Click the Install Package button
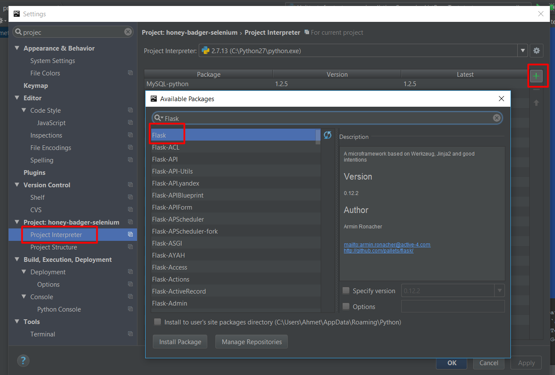This screenshot has width=555, height=375. [x=180, y=342]
